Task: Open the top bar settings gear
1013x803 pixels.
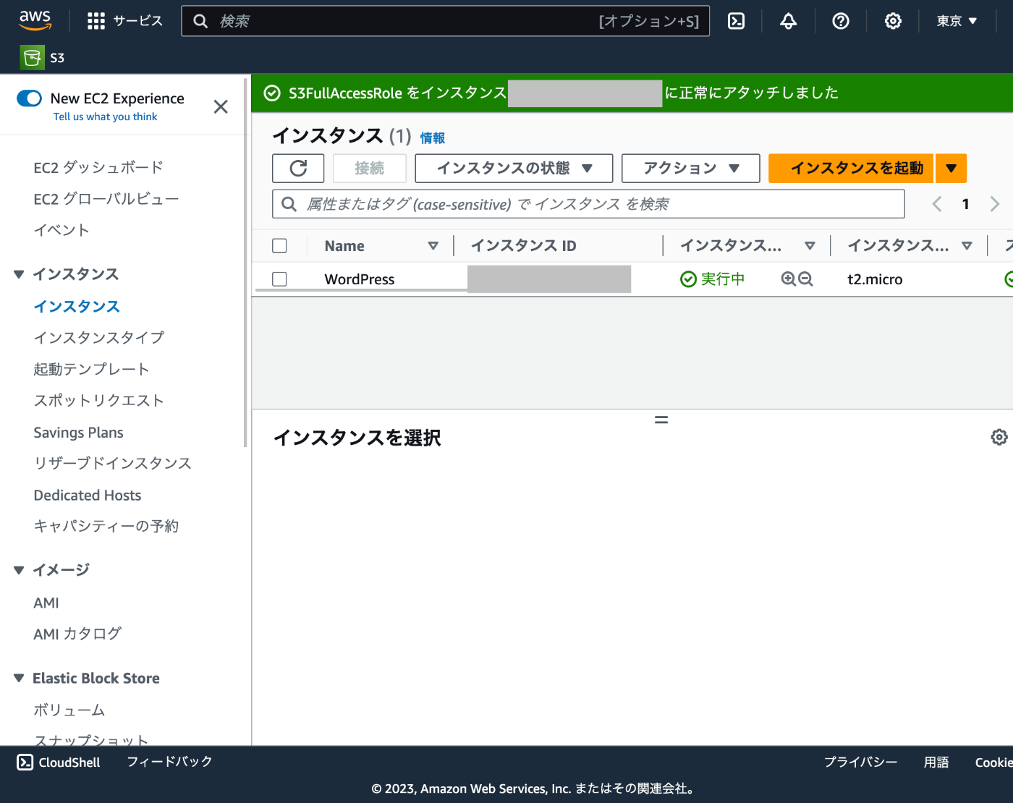Action: 894,21
